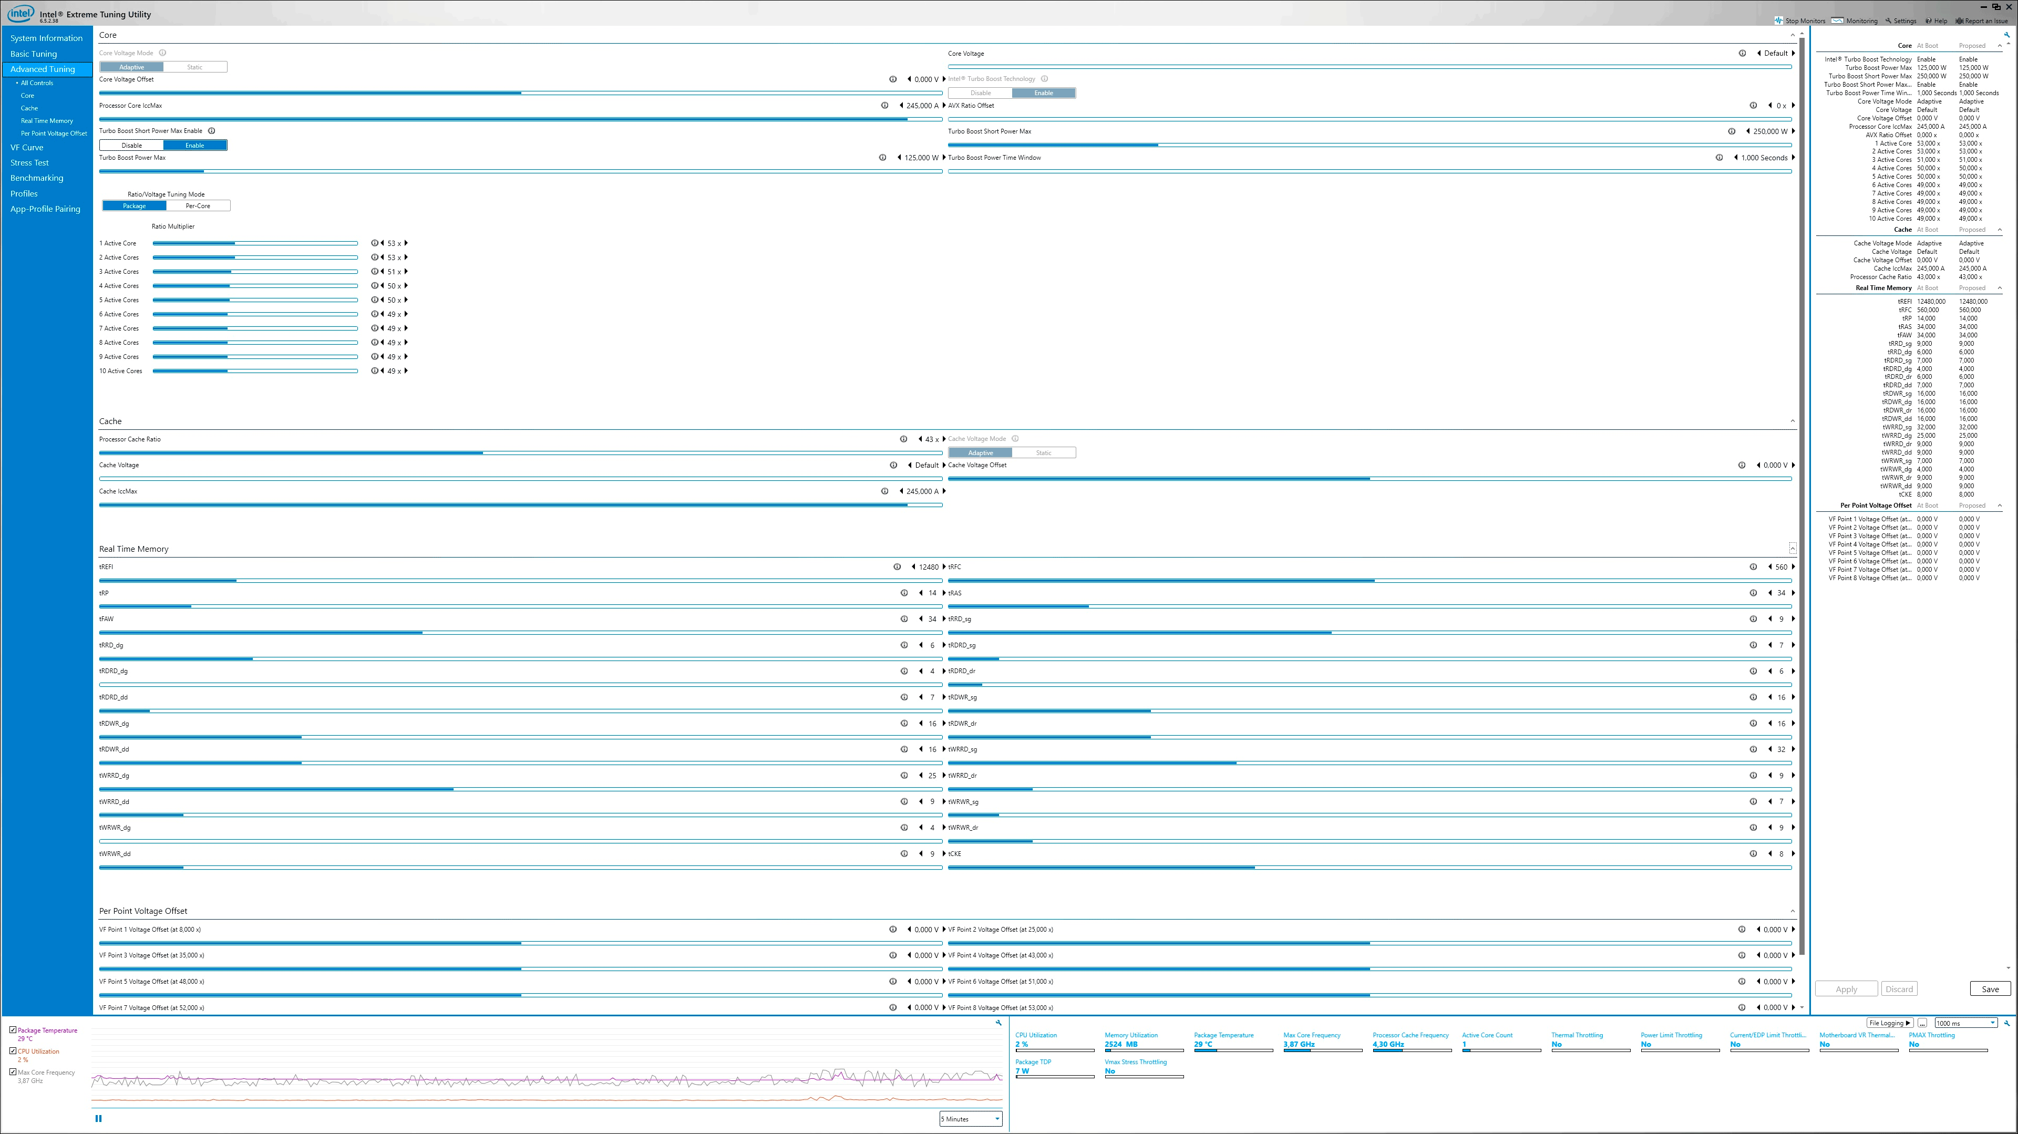This screenshot has width=2018, height=1134.
Task: Click the graph panel's wrench icon
Action: 998,1023
